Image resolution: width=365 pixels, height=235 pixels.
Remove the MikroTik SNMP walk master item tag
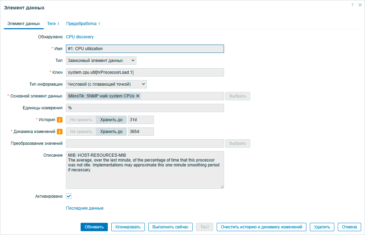137,96
